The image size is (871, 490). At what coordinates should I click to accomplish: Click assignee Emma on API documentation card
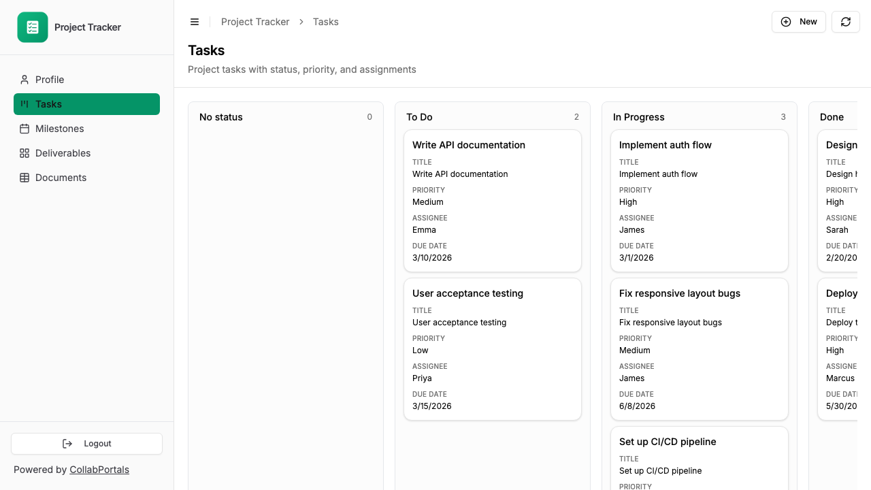pos(424,230)
